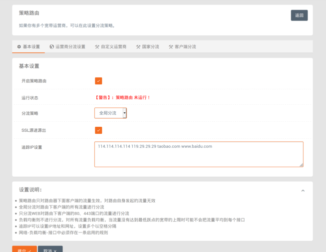This screenshot has width=326, height=252.
Task: Switch to the 运营商分流设置 tab
Action: tap(70, 47)
